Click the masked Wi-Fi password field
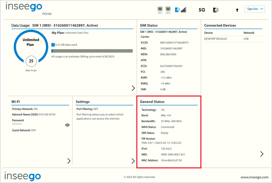 pos(17,124)
